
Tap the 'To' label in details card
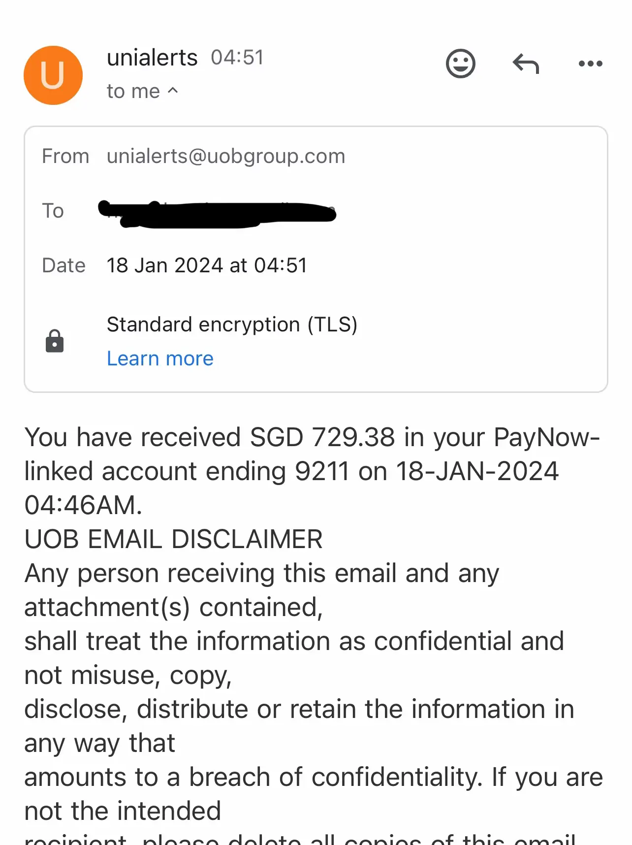tap(53, 211)
